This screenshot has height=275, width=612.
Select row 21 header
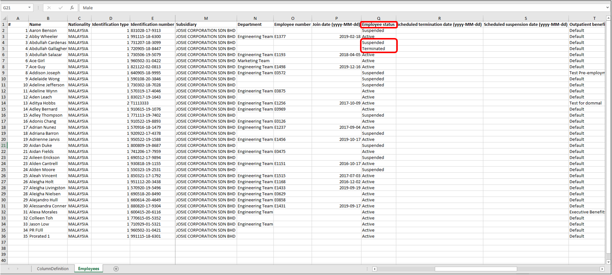pyautogui.click(x=4, y=145)
